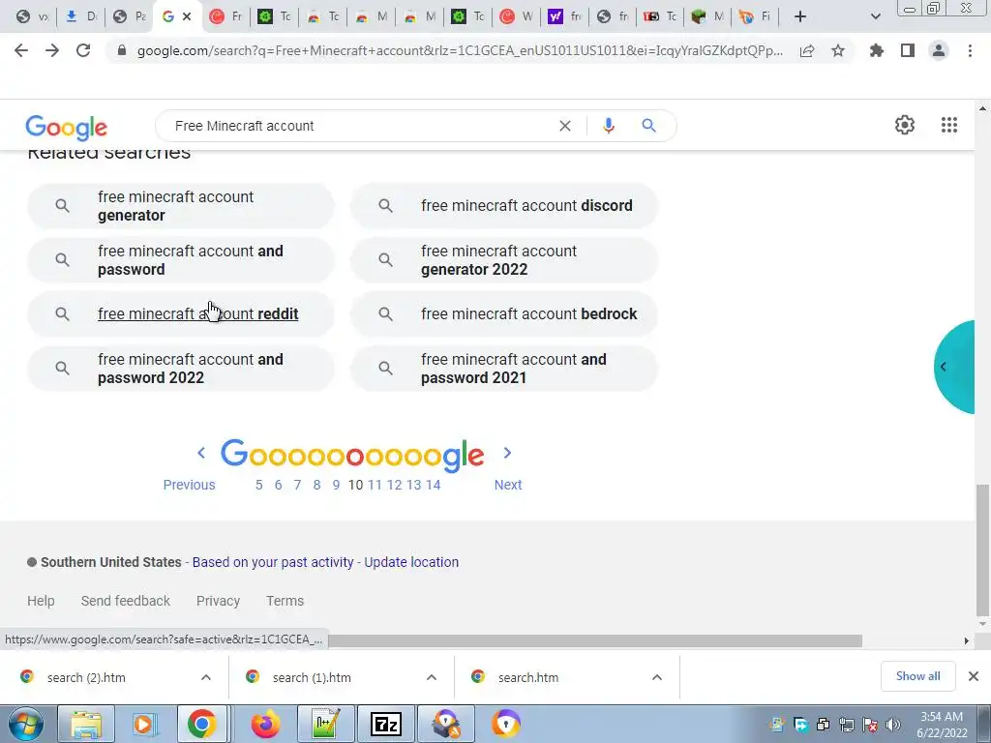Viewport: 991px width, 743px height.
Task: Click the Google logo
Action: (67, 127)
